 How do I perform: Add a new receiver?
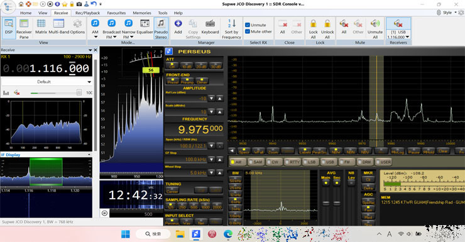pos(178,26)
